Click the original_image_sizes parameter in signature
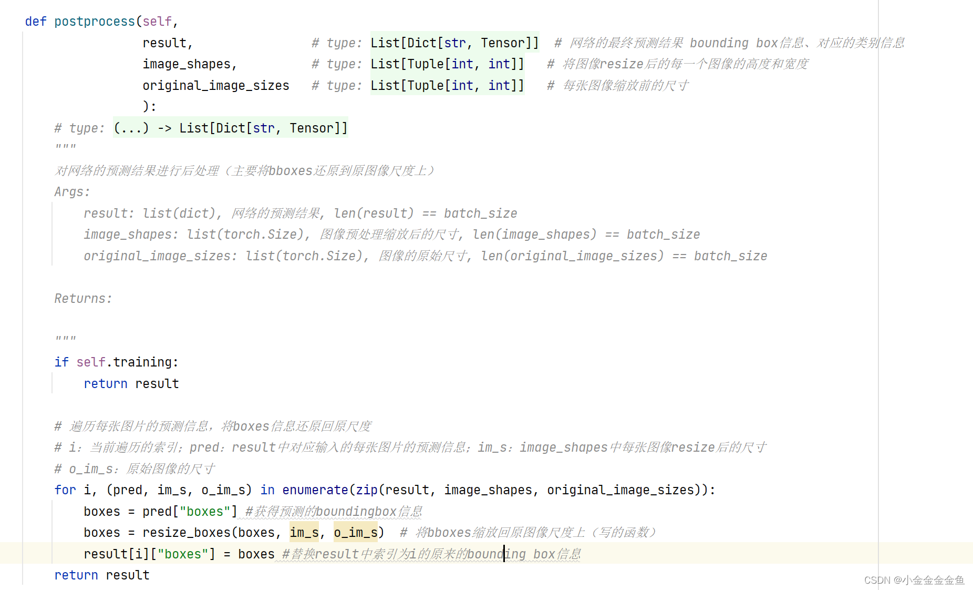The width and height of the screenshot is (973, 590). (x=216, y=86)
